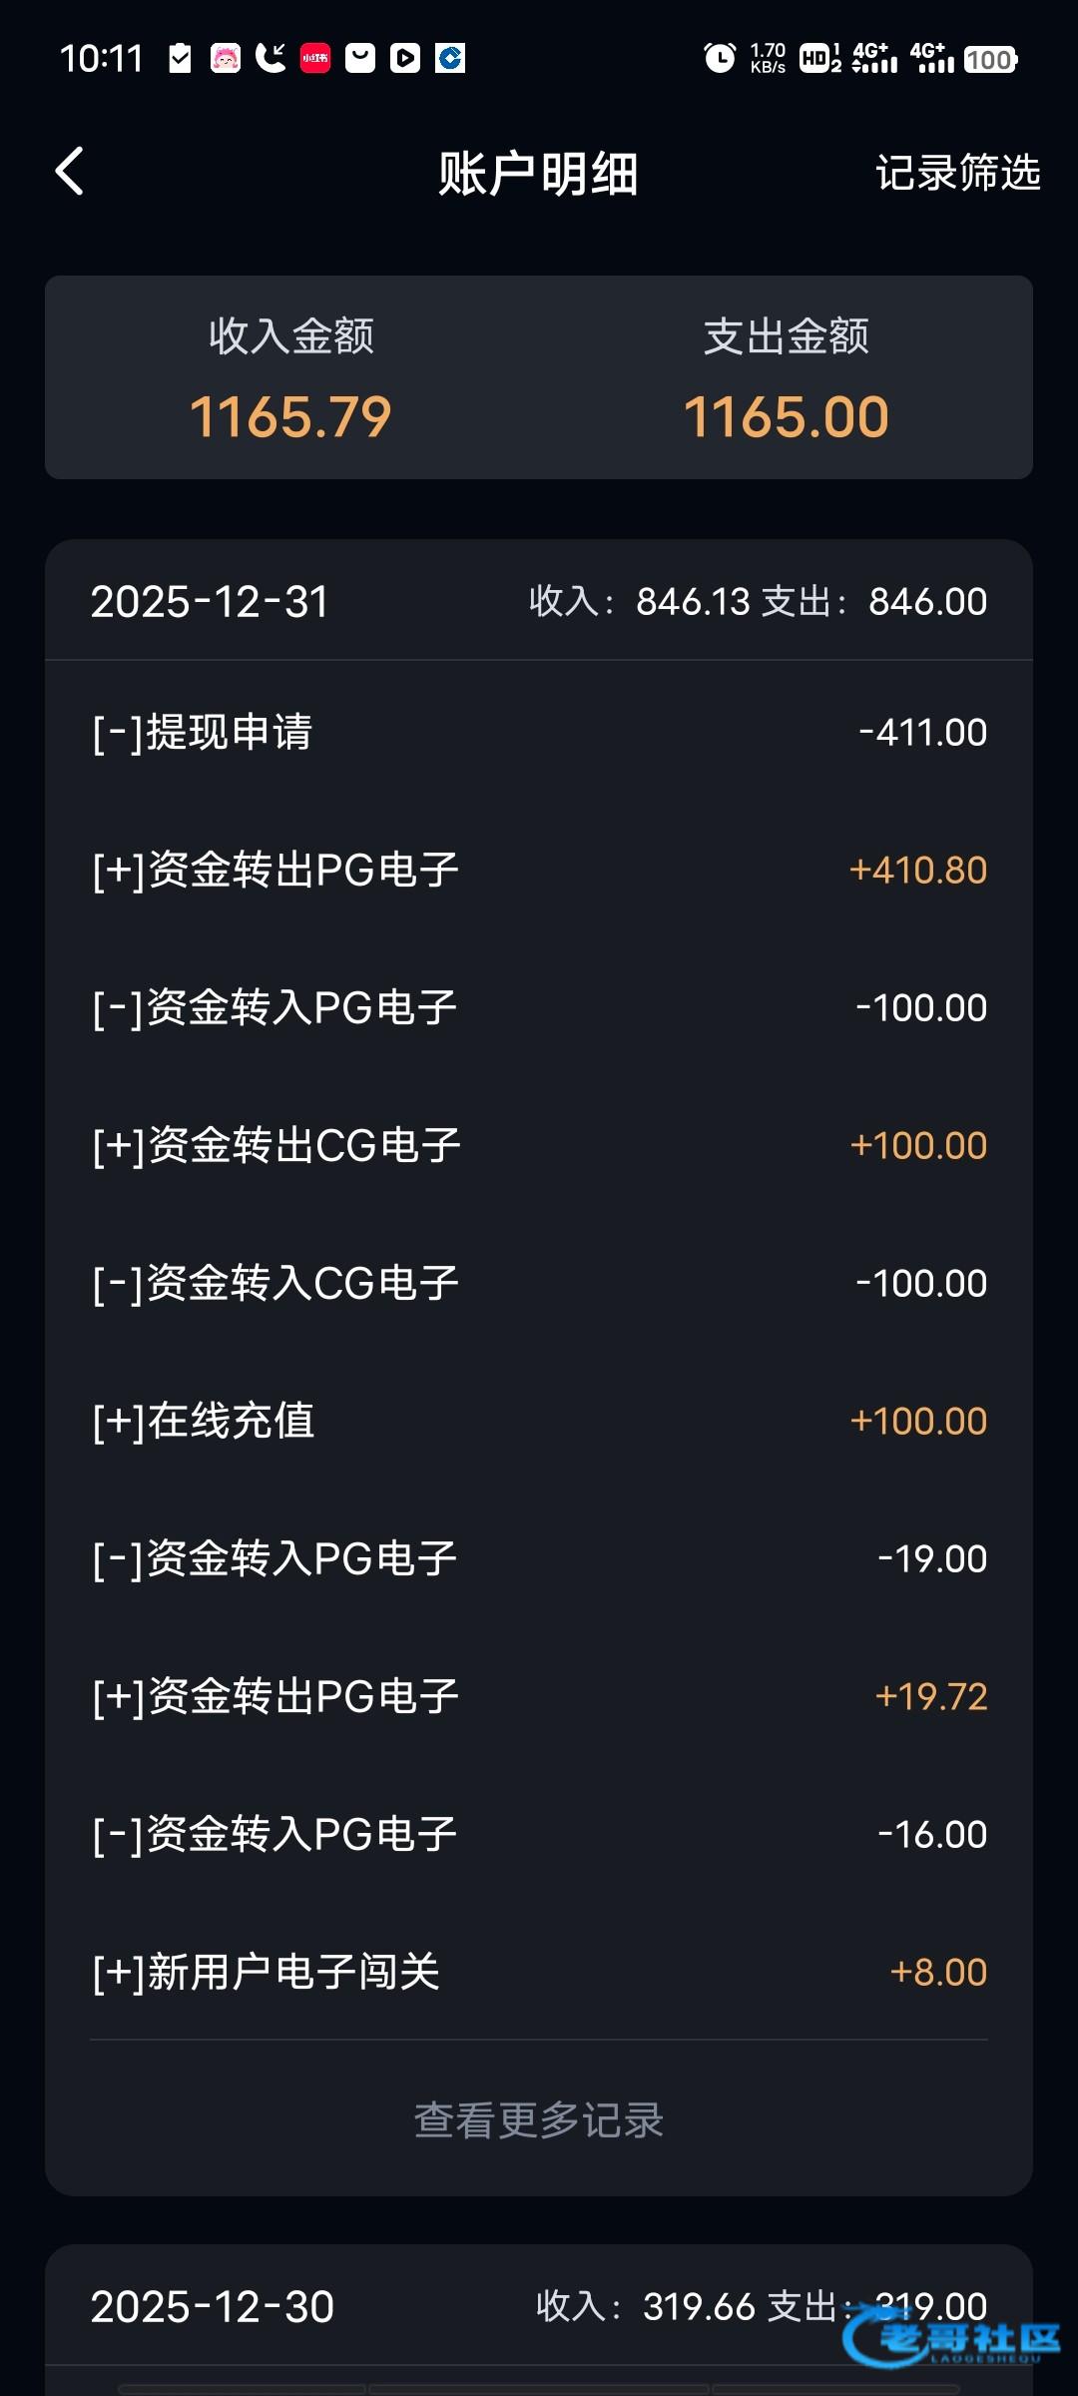Open the 资金转出CG电子 +100.00 record
Viewport: 1078px width, 2396px height.
tap(539, 1145)
